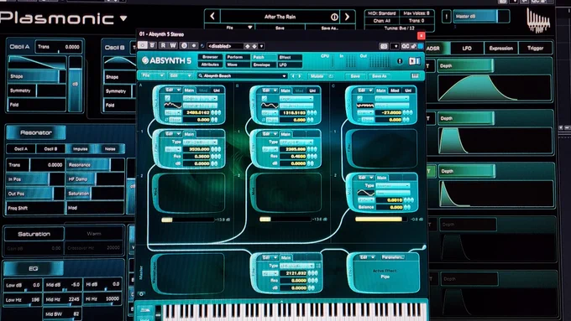Viewport: 571px width, 321px height.
Task: Show the Absynth keyboard icon toggle
Action: tap(415, 75)
